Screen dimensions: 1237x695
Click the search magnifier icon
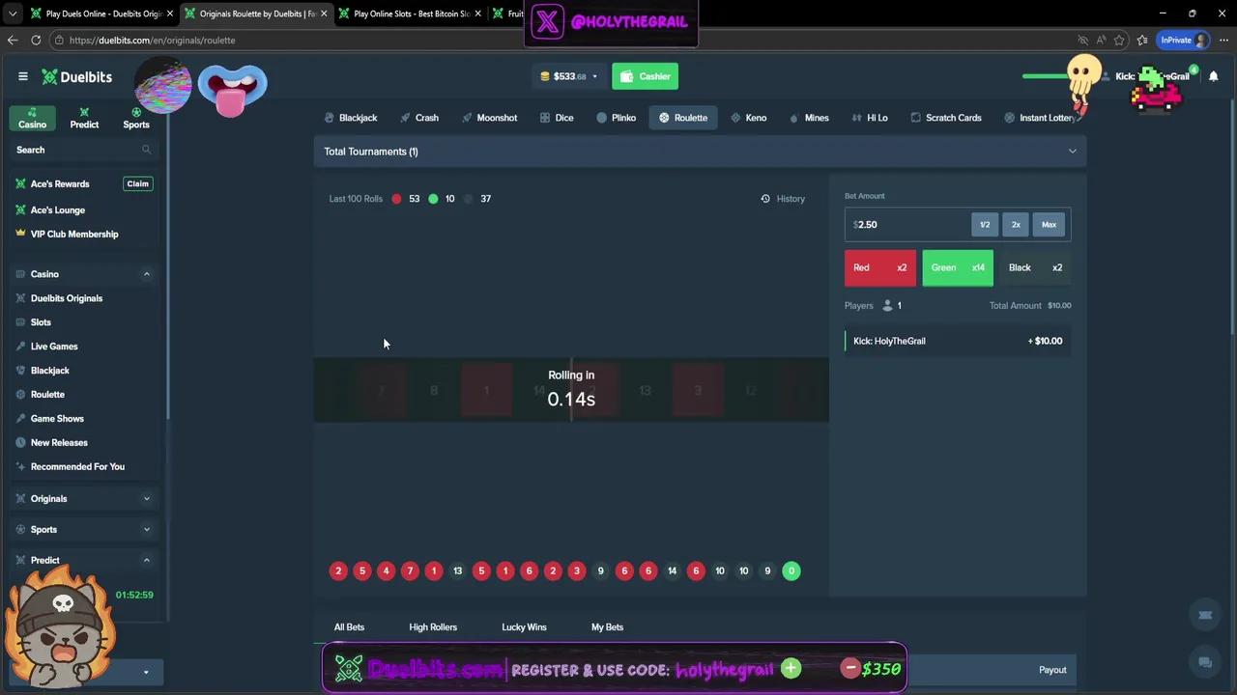pos(147,150)
